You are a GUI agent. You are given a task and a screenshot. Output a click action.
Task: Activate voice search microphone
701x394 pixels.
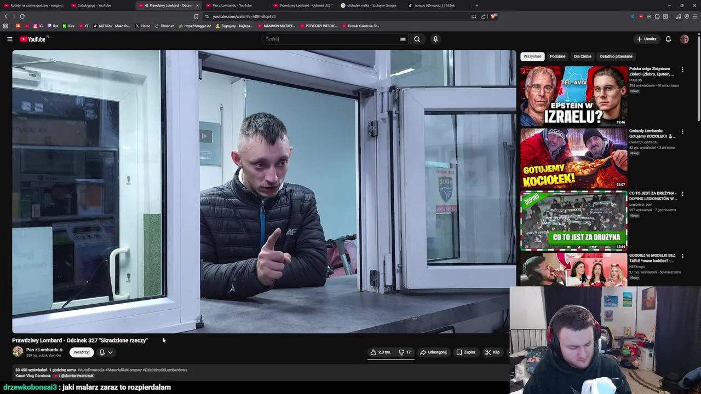435,39
